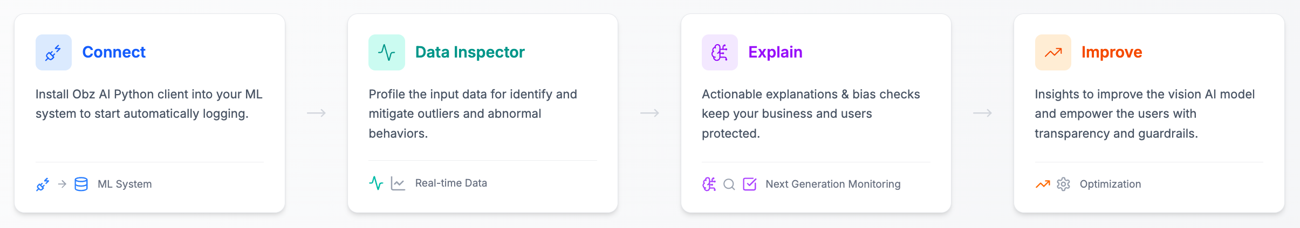Click the Next Generation Monitoring label
Screen dimensions: 1300x228
click(x=833, y=184)
